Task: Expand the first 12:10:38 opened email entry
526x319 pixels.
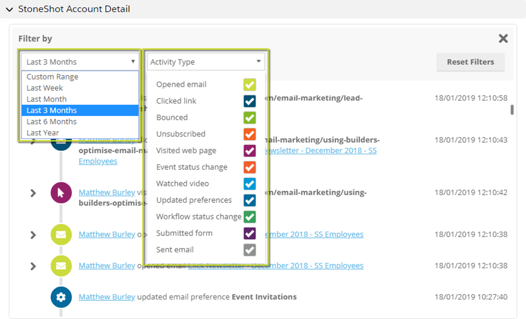Action: coord(33,235)
